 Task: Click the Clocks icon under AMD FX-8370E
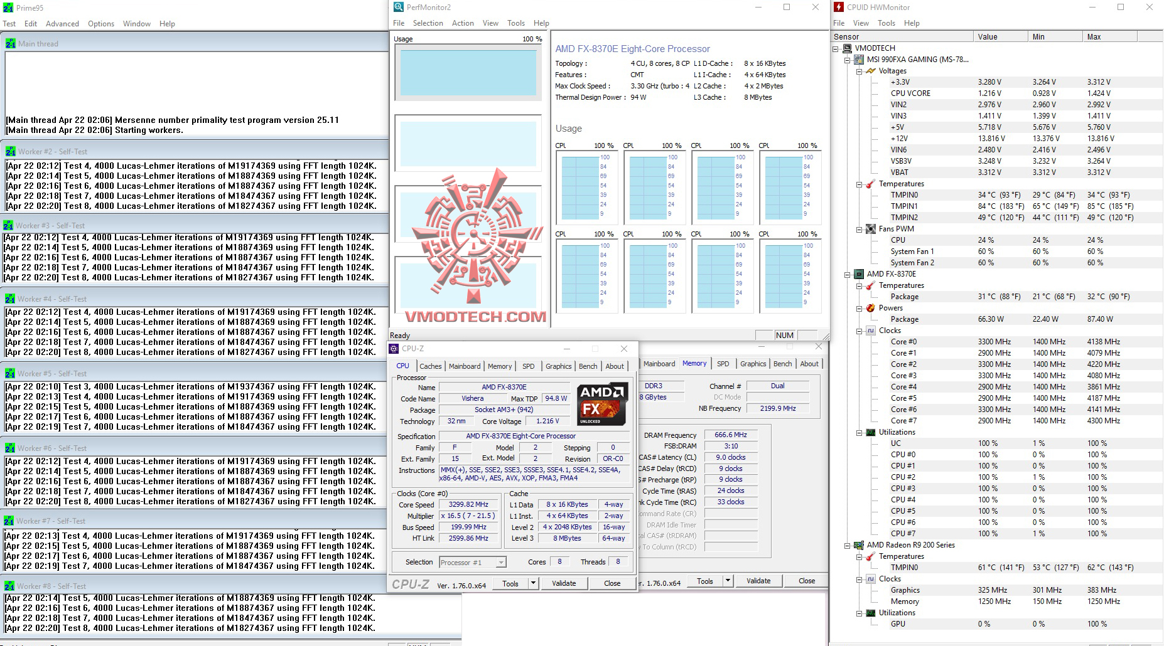pos(870,331)
